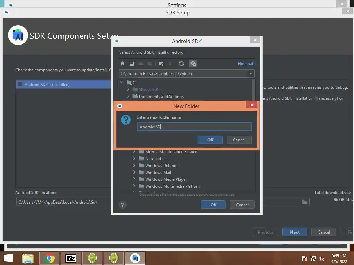Click the question mark icon in New Folder dialog
354x265 pixels.
coord(126,120)
